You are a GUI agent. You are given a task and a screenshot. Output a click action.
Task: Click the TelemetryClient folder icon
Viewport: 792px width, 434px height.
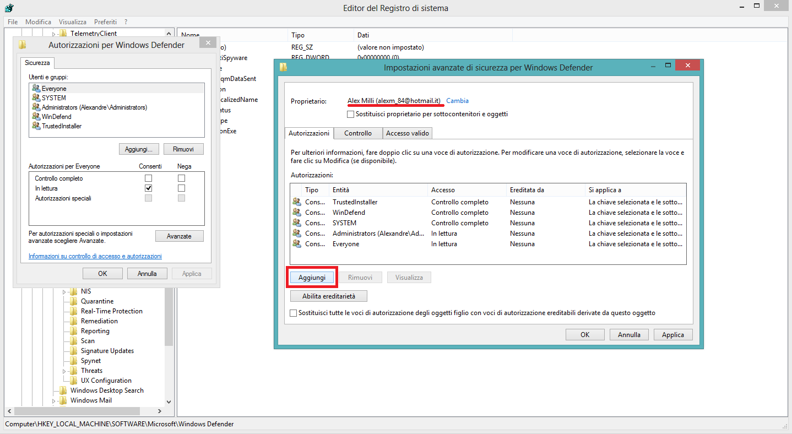63,34
